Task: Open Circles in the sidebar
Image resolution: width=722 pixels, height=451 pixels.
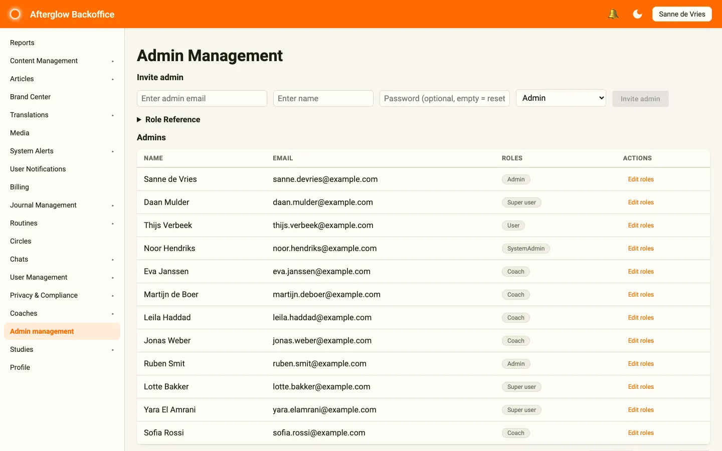Action: 62,241
